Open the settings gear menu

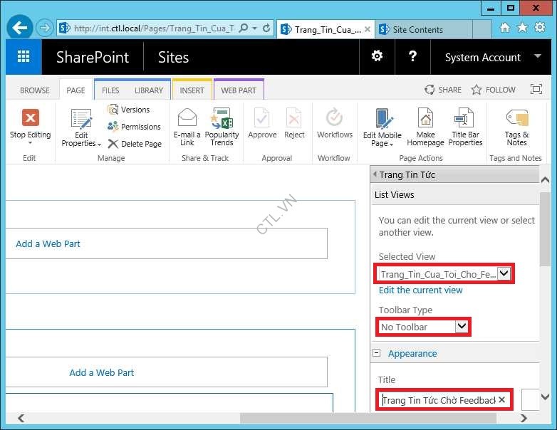coord(377,57)
